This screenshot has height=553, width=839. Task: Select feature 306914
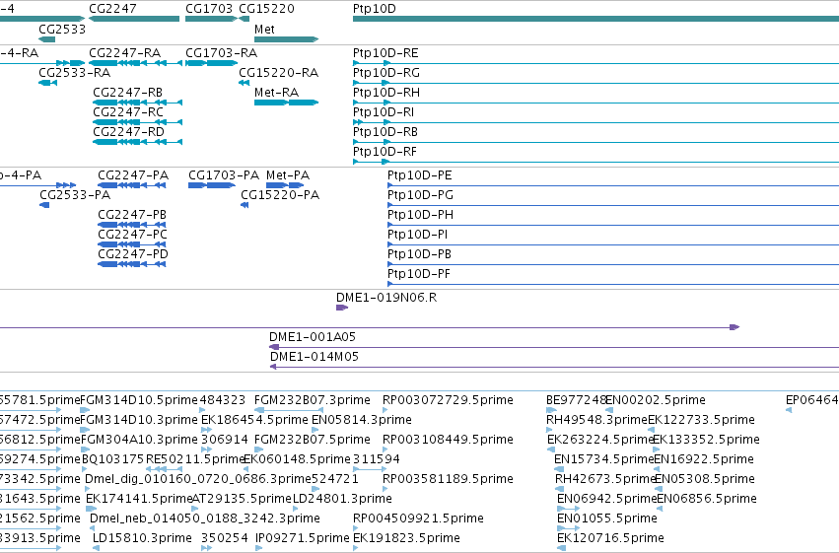click(x=207, y=449)
